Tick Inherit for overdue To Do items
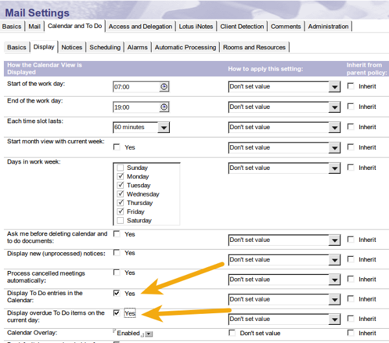389x343 pixels. tap(351, 318)
